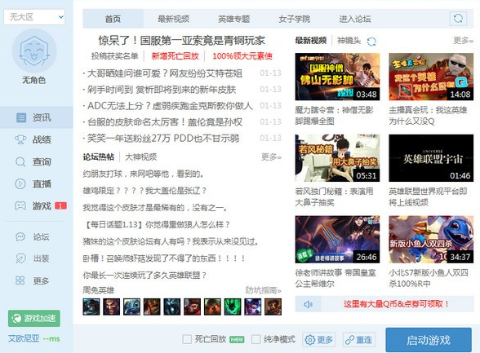
Task: Click the red notification badge beside 游戏
Action: coord(60,205)
